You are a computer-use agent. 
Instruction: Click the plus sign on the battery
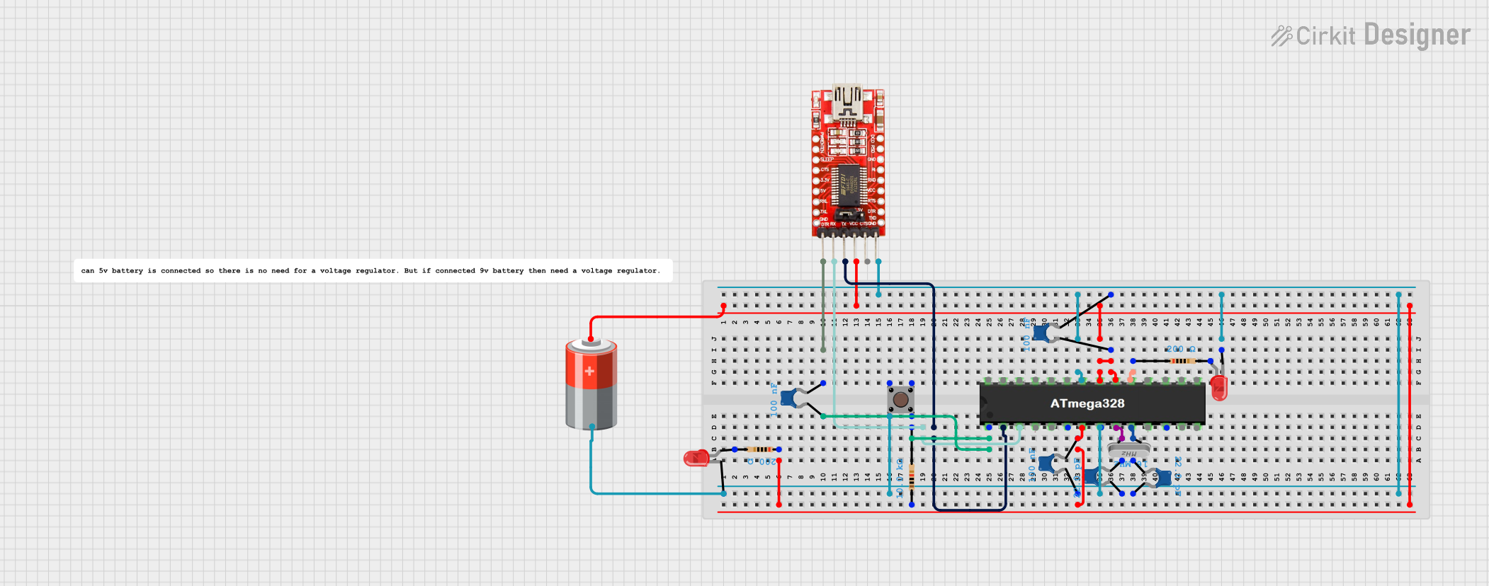(x=589, y=371)
